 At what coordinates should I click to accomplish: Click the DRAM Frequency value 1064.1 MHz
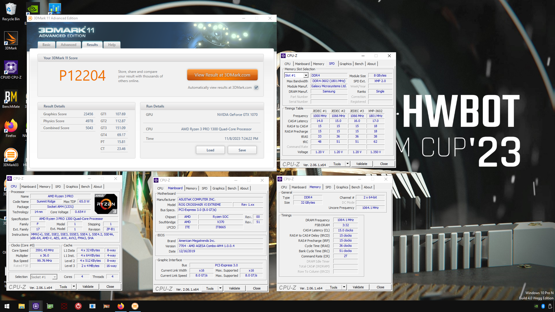click(x=345, y=220)
